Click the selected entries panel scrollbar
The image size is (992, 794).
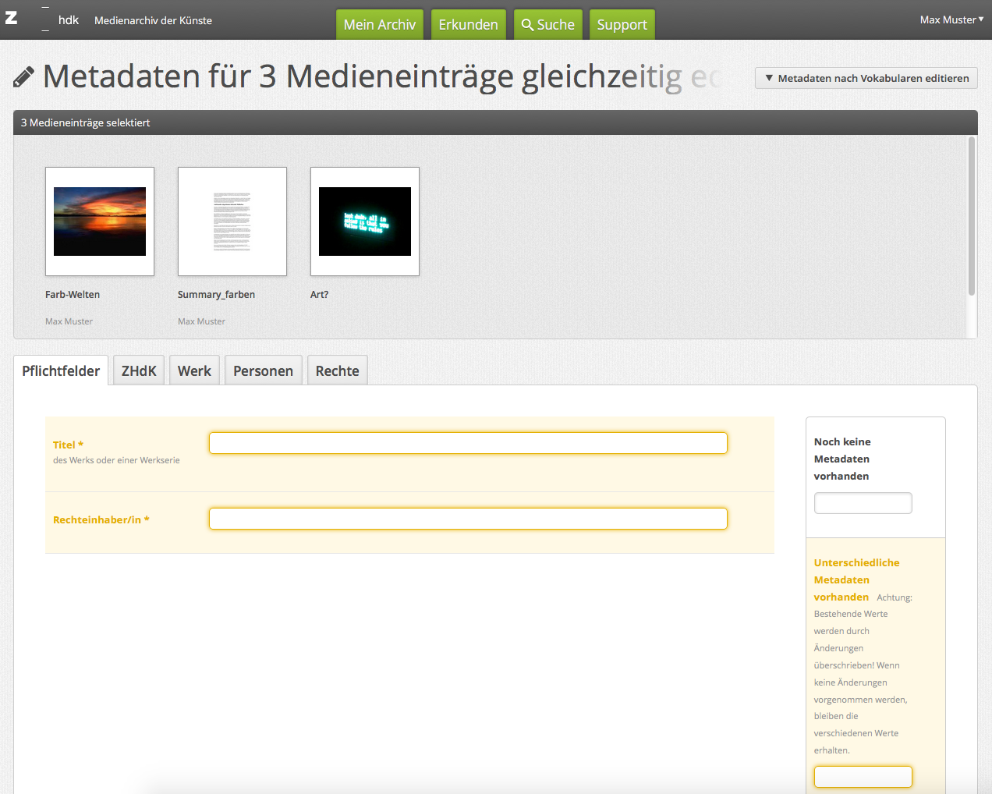[x=971, y=217]
